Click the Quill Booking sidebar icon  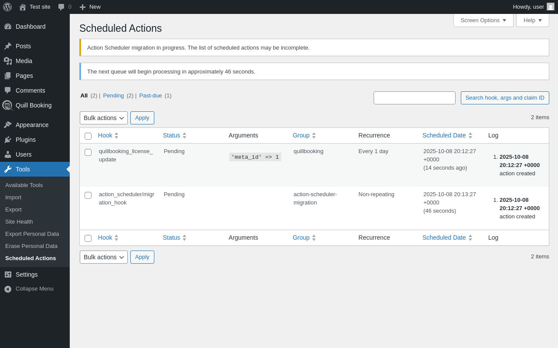[7, 105]
